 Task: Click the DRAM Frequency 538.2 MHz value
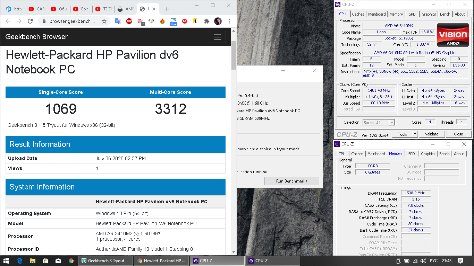416,193
